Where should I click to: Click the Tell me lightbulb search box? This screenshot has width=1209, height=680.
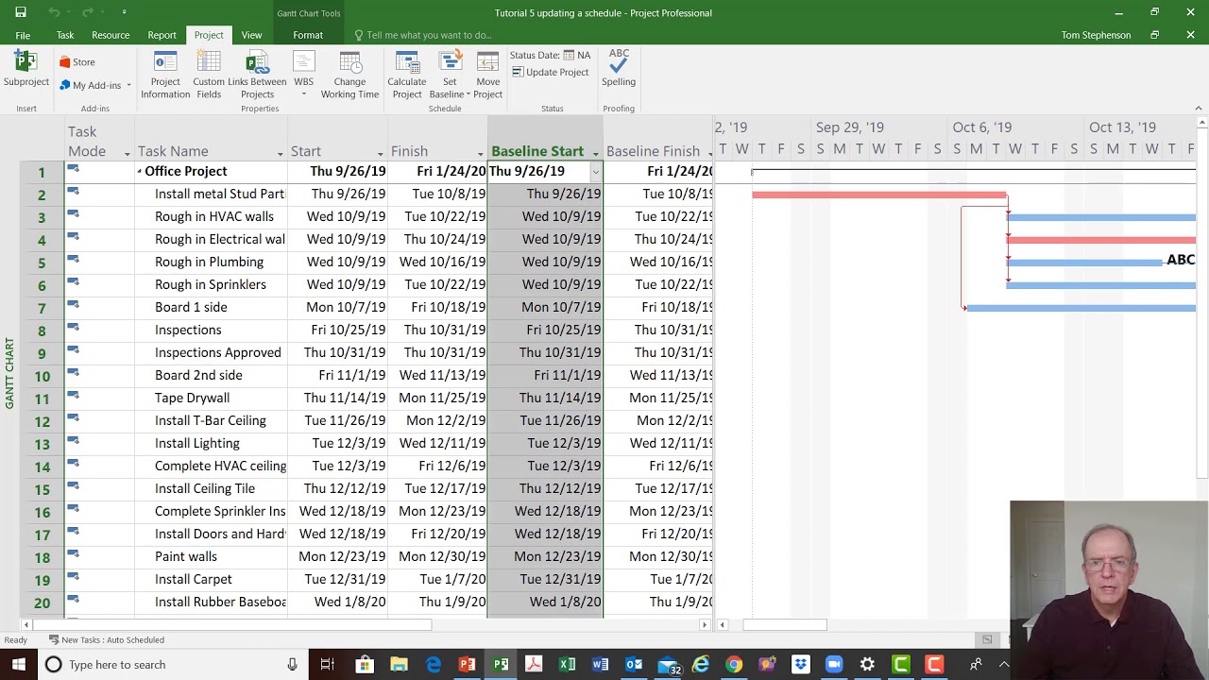tap(423, 35)
